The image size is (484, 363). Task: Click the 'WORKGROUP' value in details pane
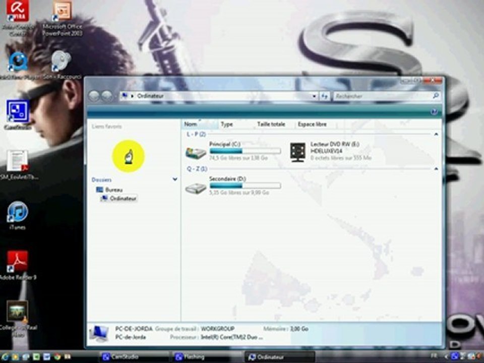pos(218,329)
